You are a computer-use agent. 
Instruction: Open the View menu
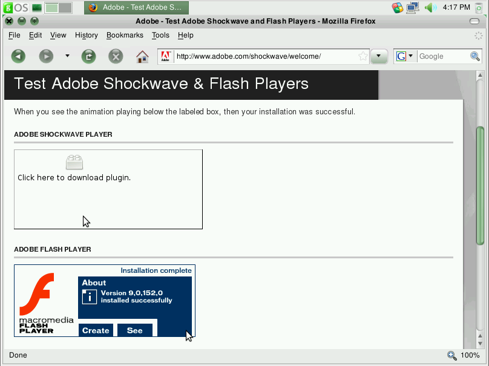[58, 35]
